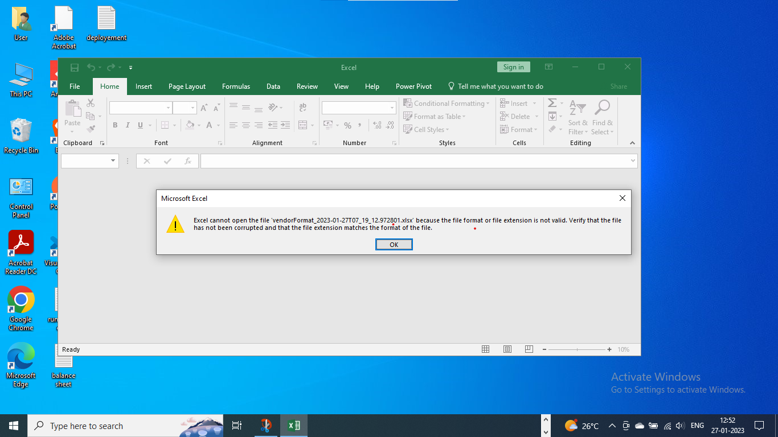Toggle Bold formatting button

115,125
